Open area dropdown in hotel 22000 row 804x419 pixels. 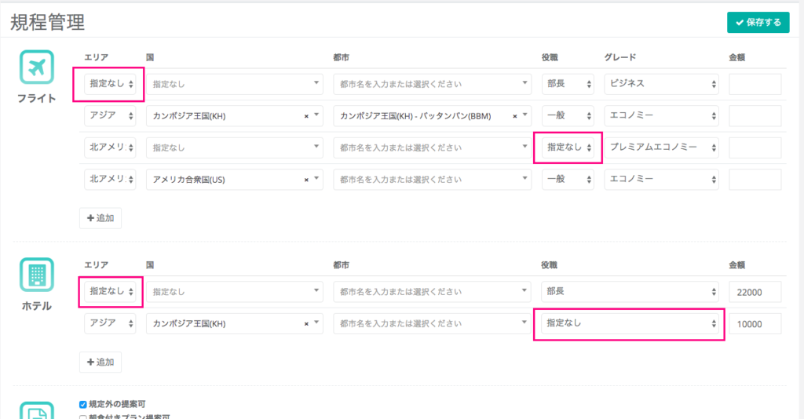[x=110, y=291]
